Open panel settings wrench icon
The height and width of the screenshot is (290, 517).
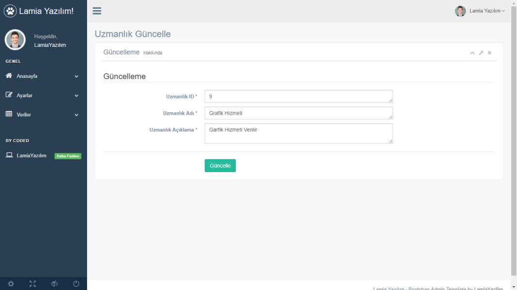pyautogui.click(x=481, y=53)
